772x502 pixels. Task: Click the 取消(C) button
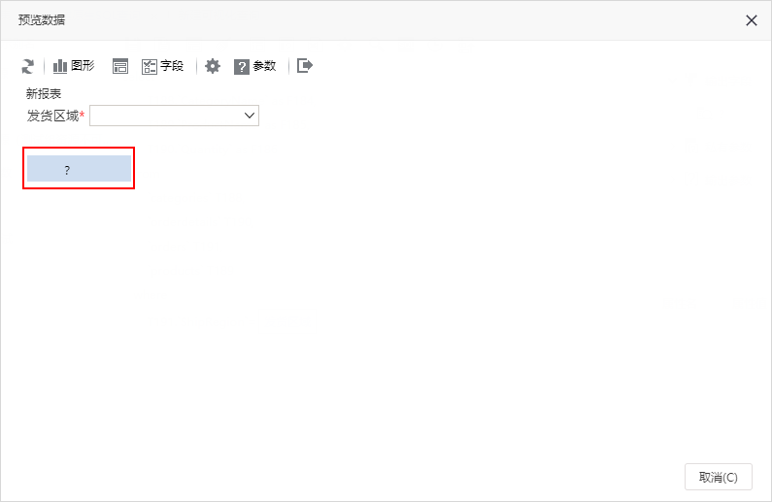(x=719, y=477)
